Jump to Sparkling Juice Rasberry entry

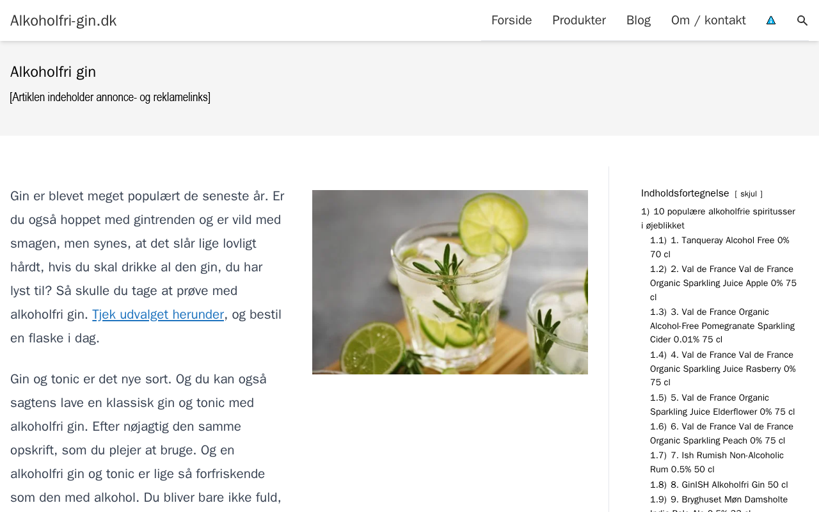pyautogui.click(x=723, y=369)
